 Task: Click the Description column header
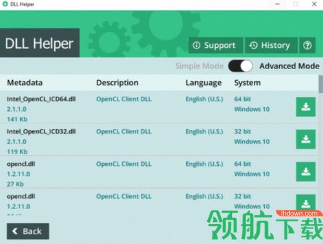pyautogui.click(x=118, y=83)
